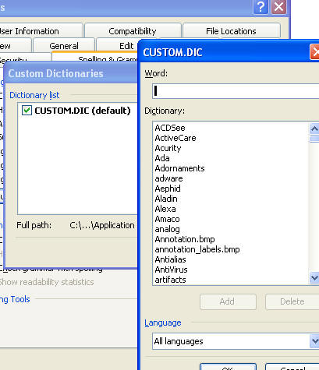Image resolution: width=319 pixels, height=370 pixels.
Task: Click Show readability statistics option
Action: coord(47,282)
